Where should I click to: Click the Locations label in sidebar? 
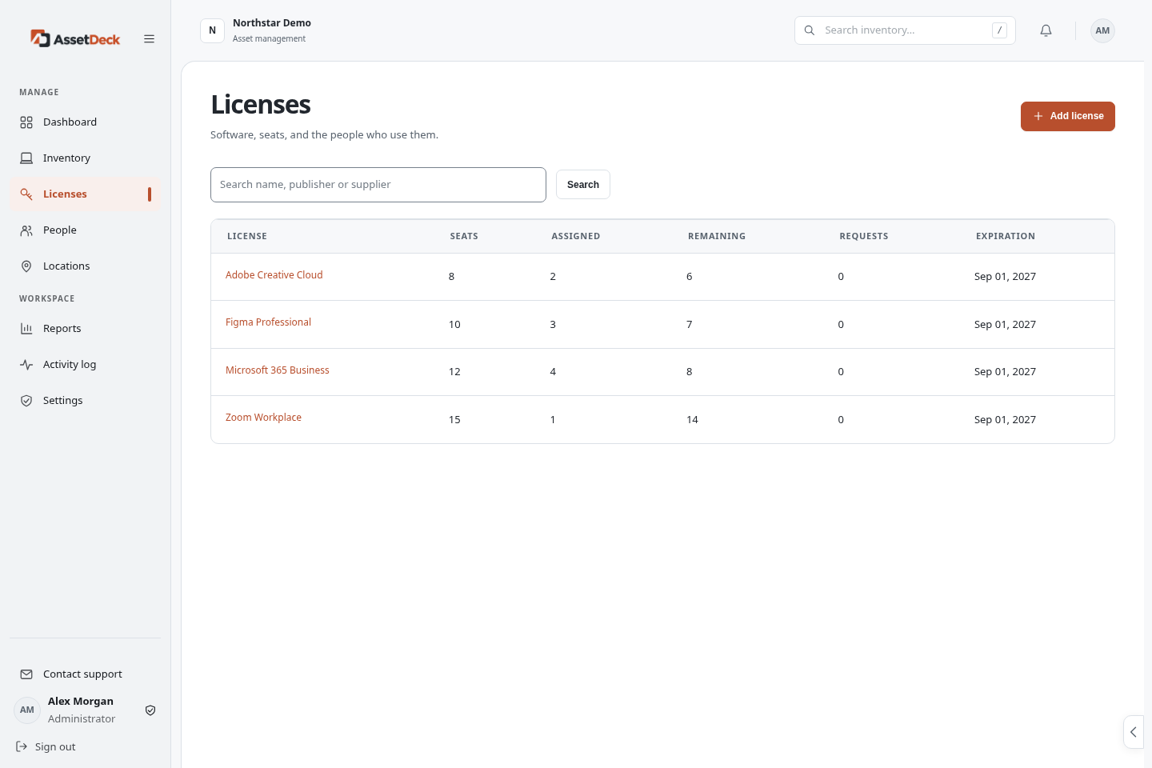[66, 266]
